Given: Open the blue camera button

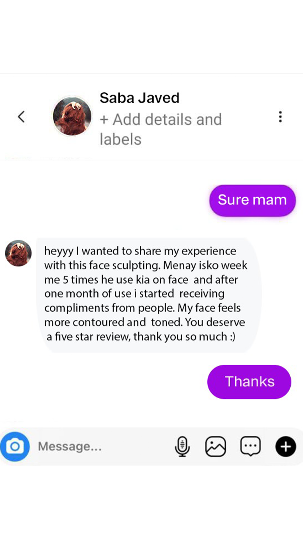Looking at the screenshot, I should pos(15,446).
